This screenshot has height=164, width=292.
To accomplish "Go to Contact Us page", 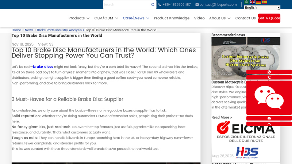I will pyautogui.click(x=245, y=18).
